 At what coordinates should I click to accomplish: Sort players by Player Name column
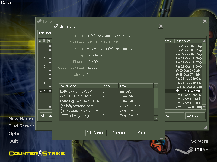80,86
